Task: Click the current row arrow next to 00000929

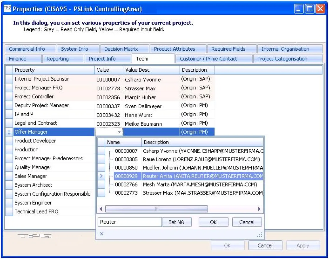Action: click(101, 176)
